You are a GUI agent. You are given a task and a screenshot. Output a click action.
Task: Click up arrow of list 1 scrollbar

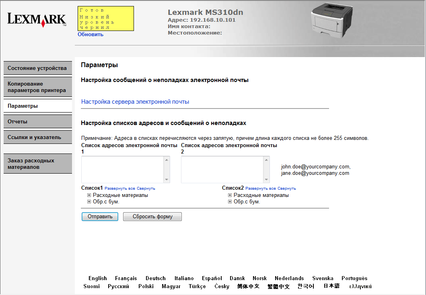click(167, 160)
